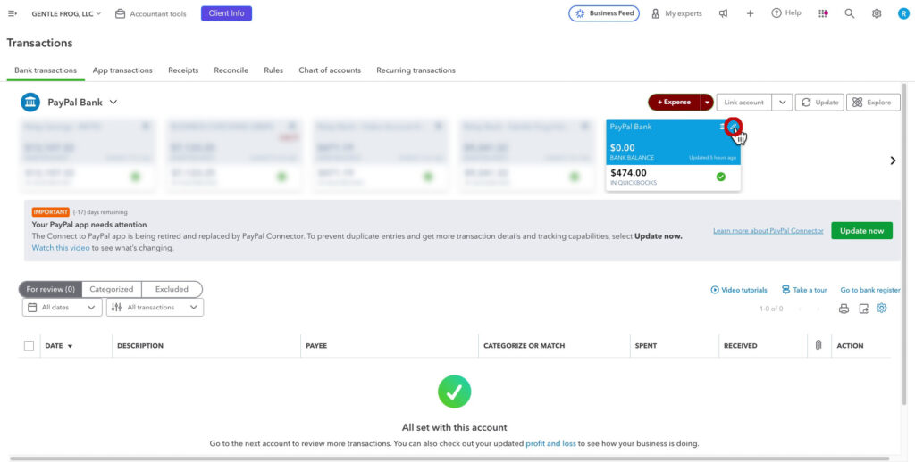This screenshot has height=462, width=915.
Task: Open the Help menu
Action: pos(786,13)
